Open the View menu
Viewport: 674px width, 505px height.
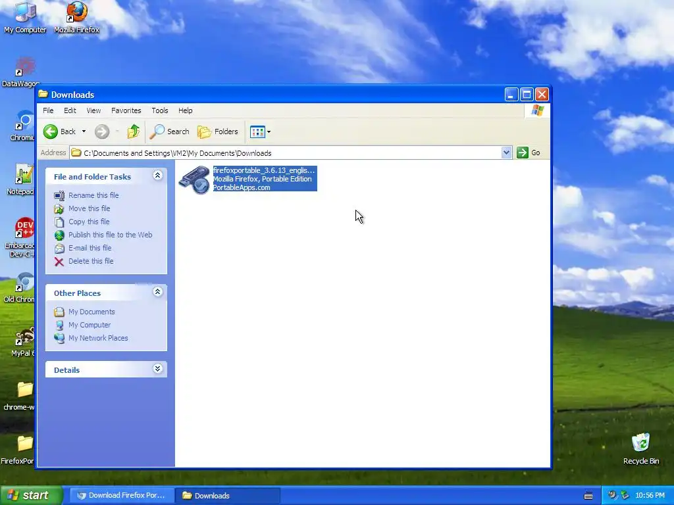(93, 110)
